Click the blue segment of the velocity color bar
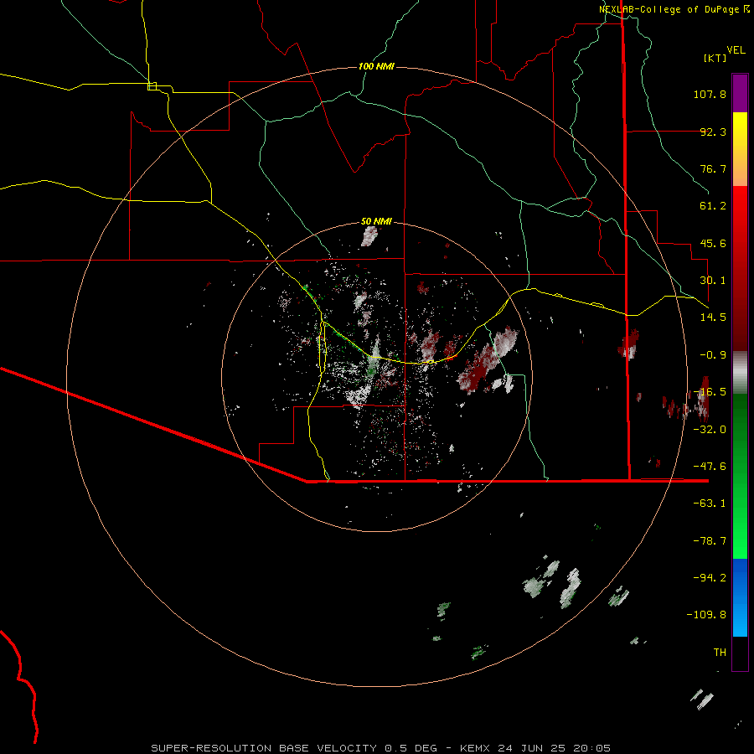 coord(740,597)
